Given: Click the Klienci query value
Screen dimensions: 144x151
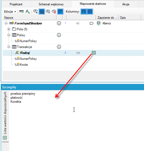Looking at the screenshot, I should (107, 23).
